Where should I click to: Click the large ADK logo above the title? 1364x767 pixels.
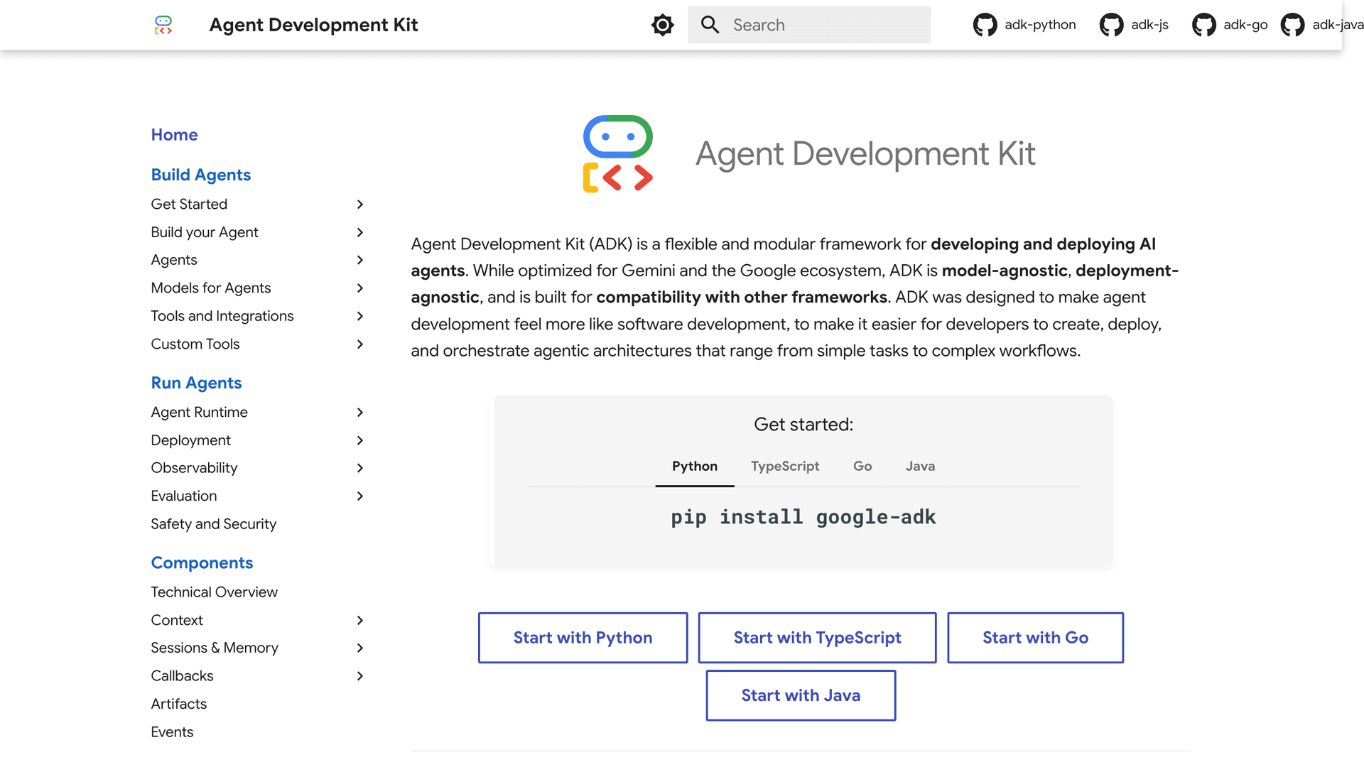617,153
